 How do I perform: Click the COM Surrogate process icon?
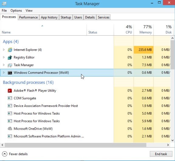[x=10, y=98]
